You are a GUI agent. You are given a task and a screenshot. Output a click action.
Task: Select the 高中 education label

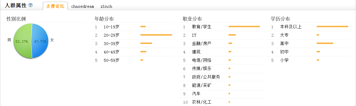coord(284,44)
